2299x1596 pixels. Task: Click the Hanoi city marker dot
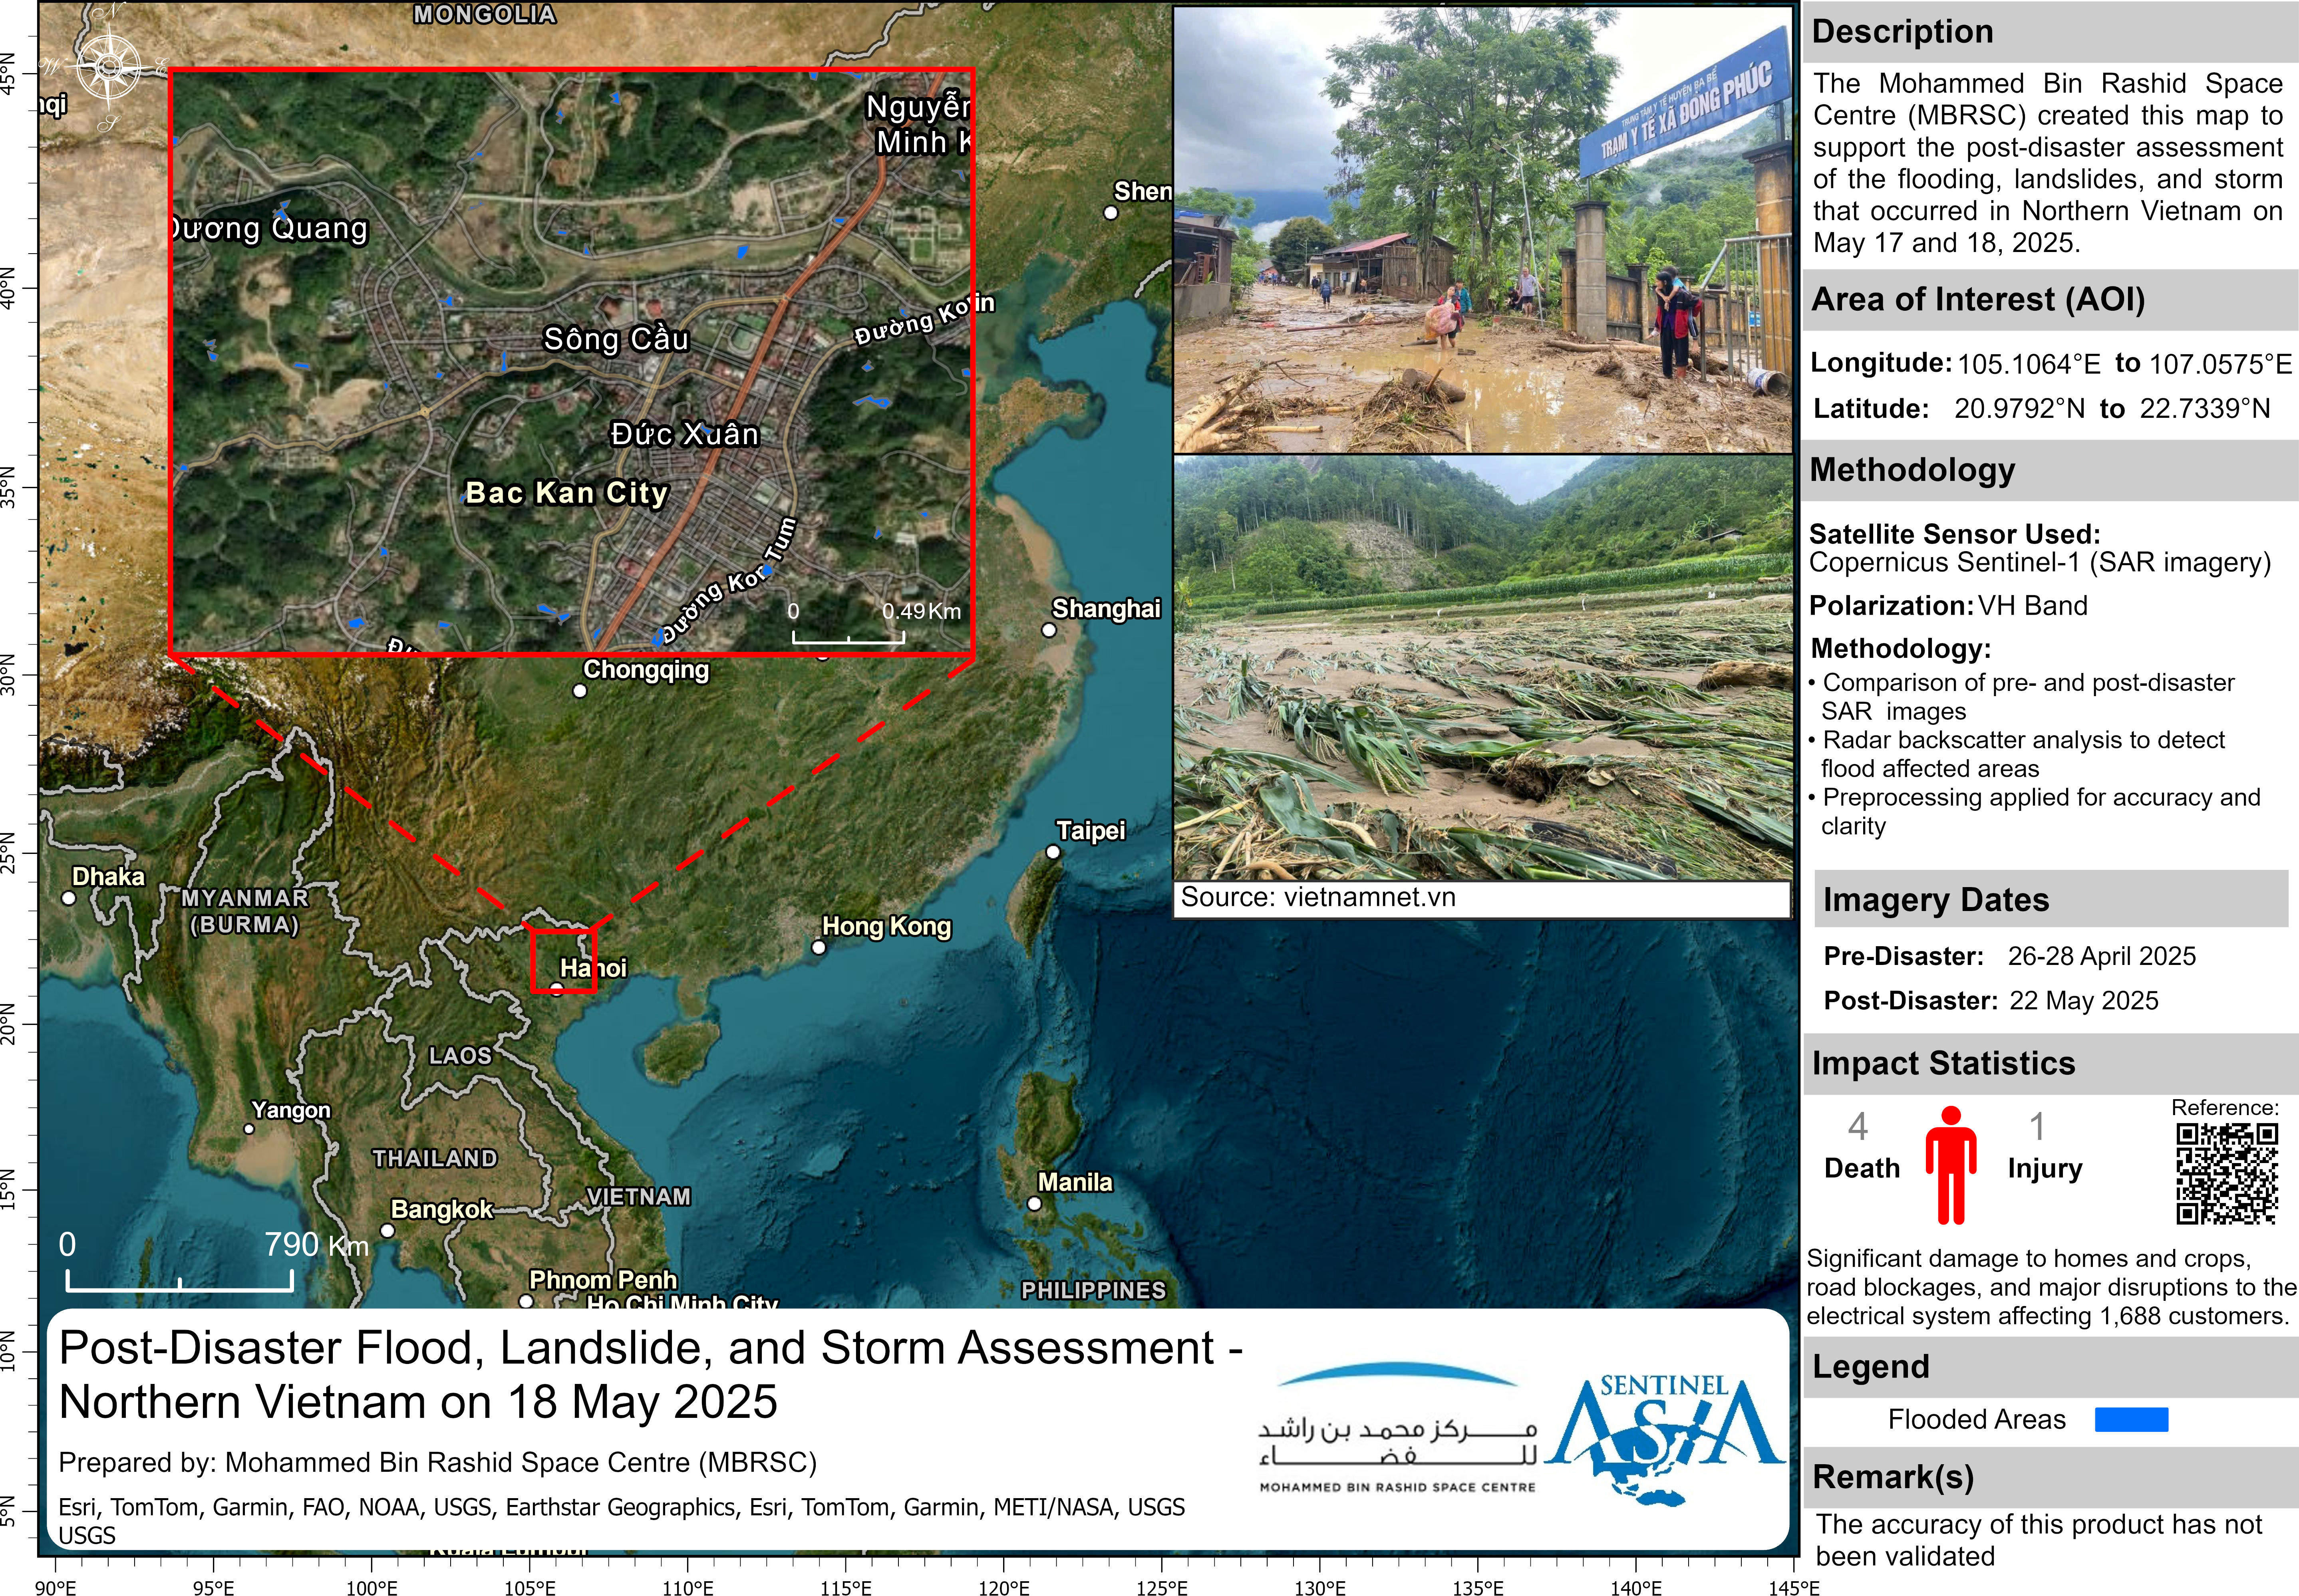[557, 989]
